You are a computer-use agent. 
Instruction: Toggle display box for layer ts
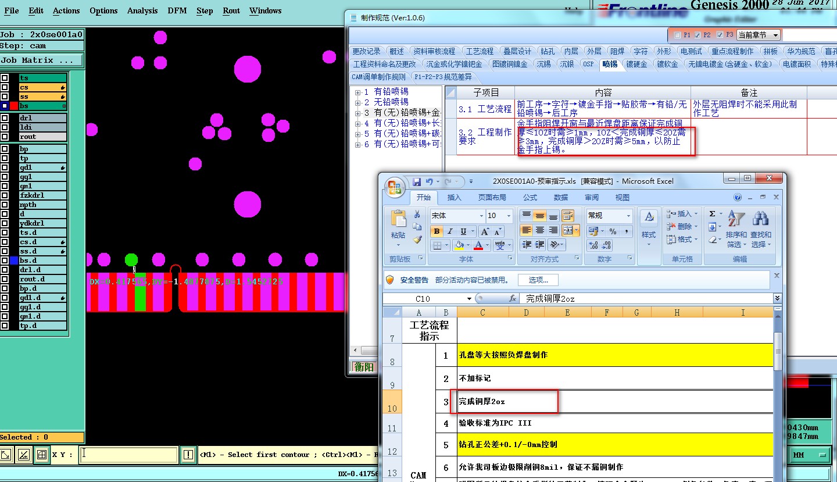[4, 78]
